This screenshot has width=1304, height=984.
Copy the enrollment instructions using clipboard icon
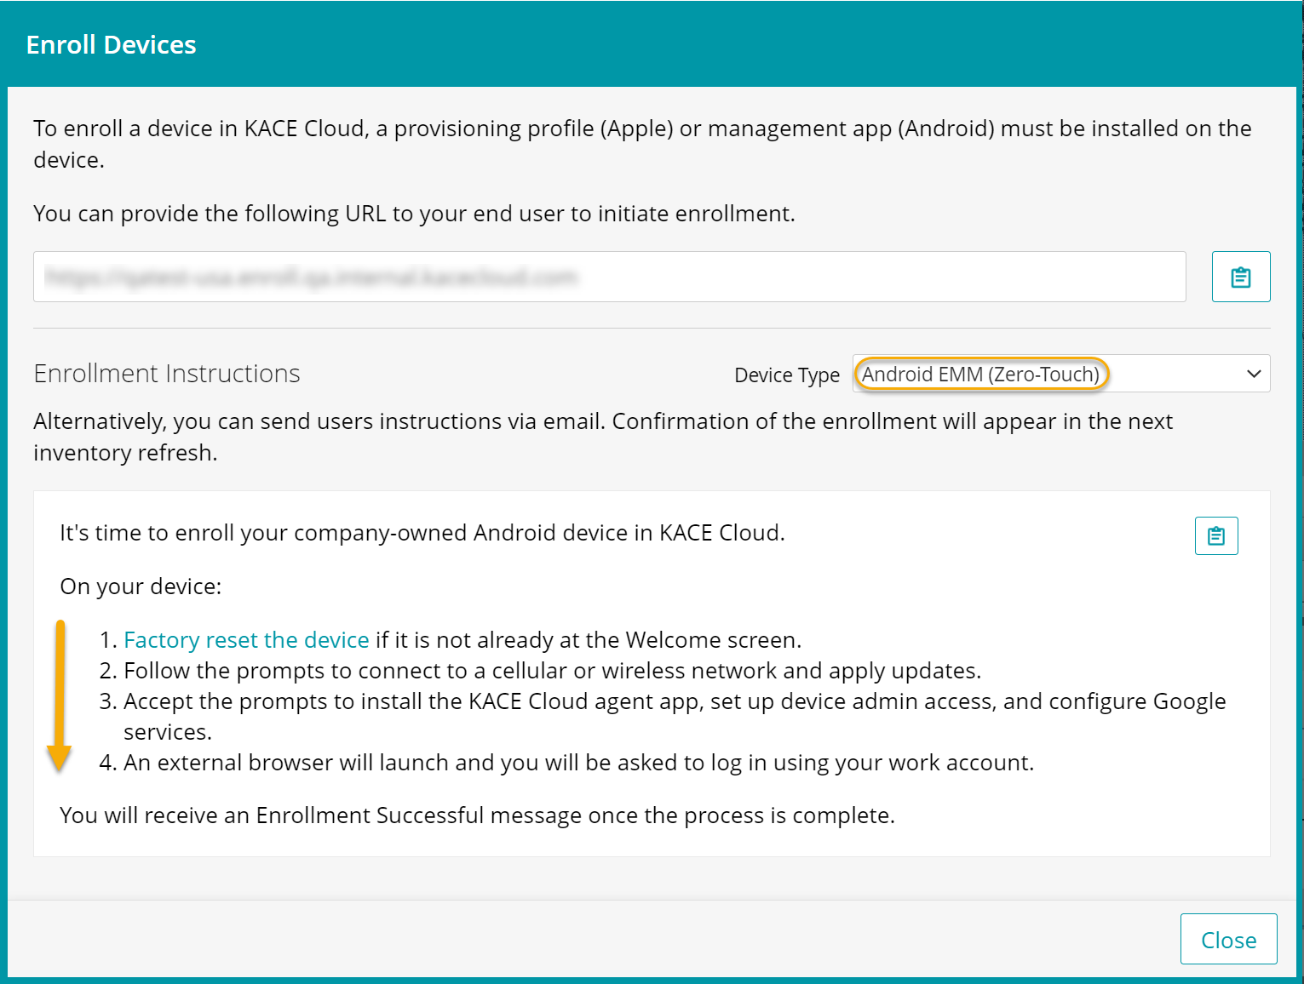[x=1215, y=535]
